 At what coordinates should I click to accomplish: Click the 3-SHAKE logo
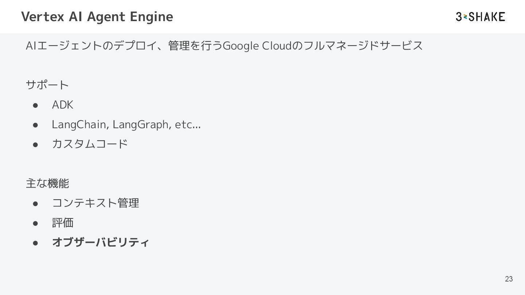click(x=481, y=16)
